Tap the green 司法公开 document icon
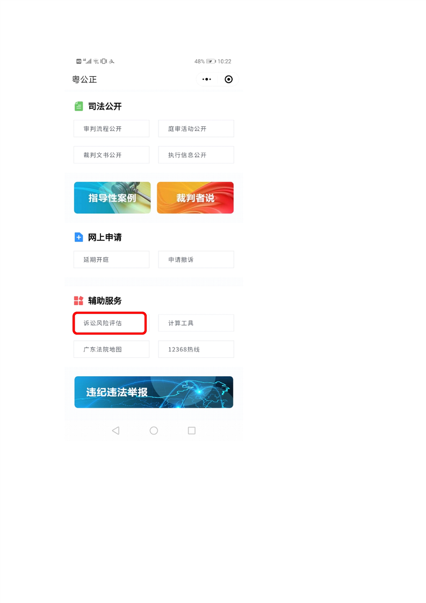Image resolution: width=426 pixels, height=603 pixels. pyautogui.click(x=79, y=106)
